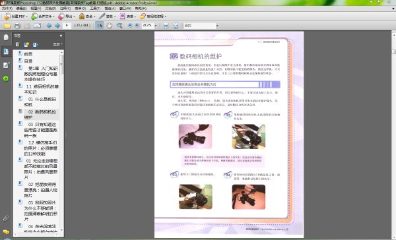The image size is (396, 240).
Task: Click the Bookmarks panel icon in the navigation bar
Action: pyautogui.click(x=6, y=51)
